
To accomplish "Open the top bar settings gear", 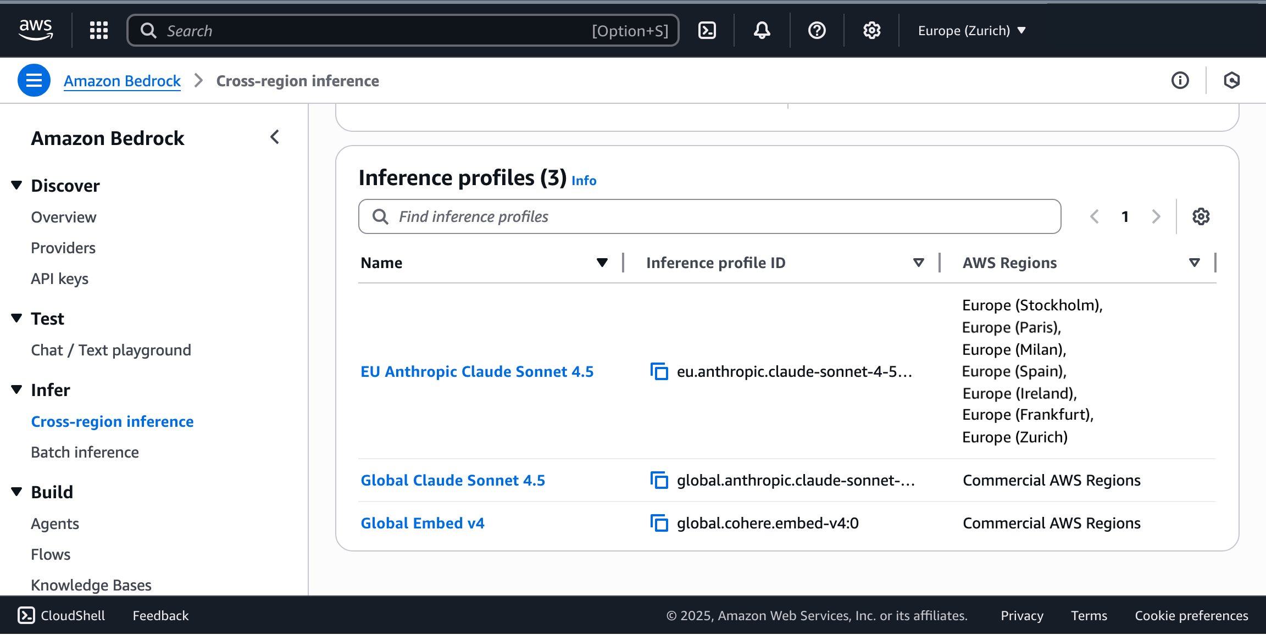I will click(x=871, y=30).
